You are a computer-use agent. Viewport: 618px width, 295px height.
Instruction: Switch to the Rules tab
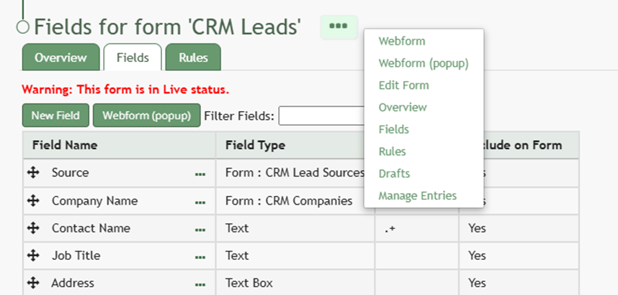point(193,58)
